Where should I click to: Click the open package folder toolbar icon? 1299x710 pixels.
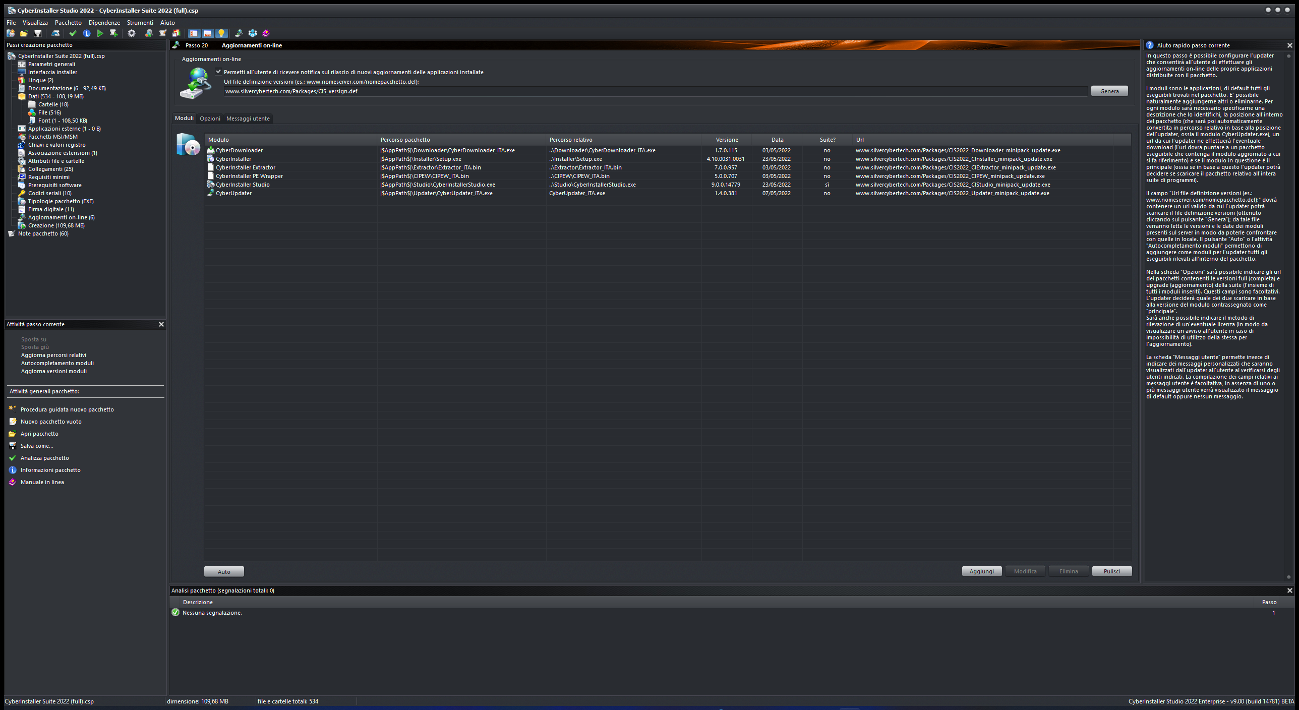(x=24, y=33)
